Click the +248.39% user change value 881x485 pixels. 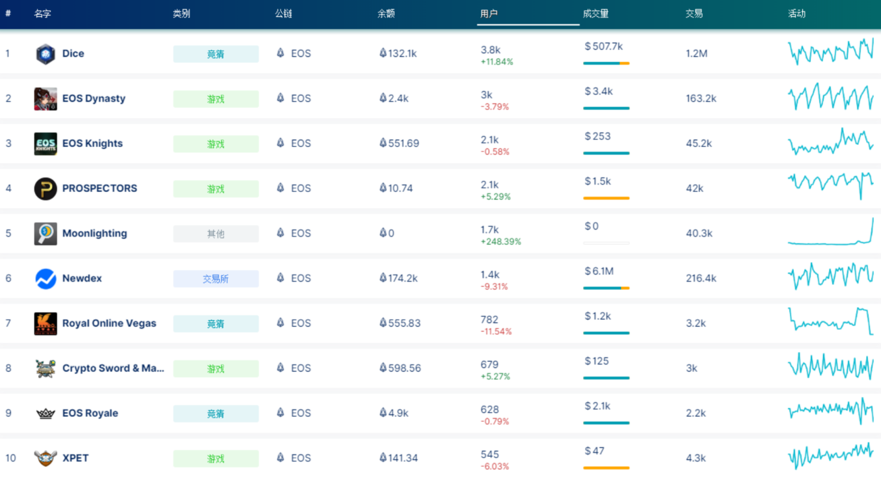tap(501, 242)
